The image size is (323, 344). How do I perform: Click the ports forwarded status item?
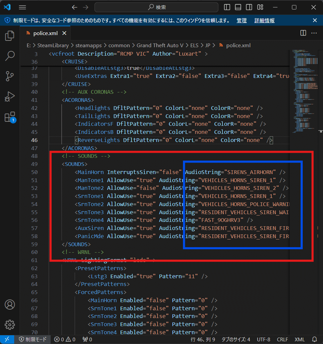[87, 339]
